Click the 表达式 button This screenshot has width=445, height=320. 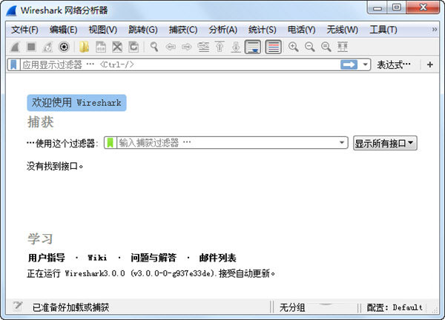point(393,65)
